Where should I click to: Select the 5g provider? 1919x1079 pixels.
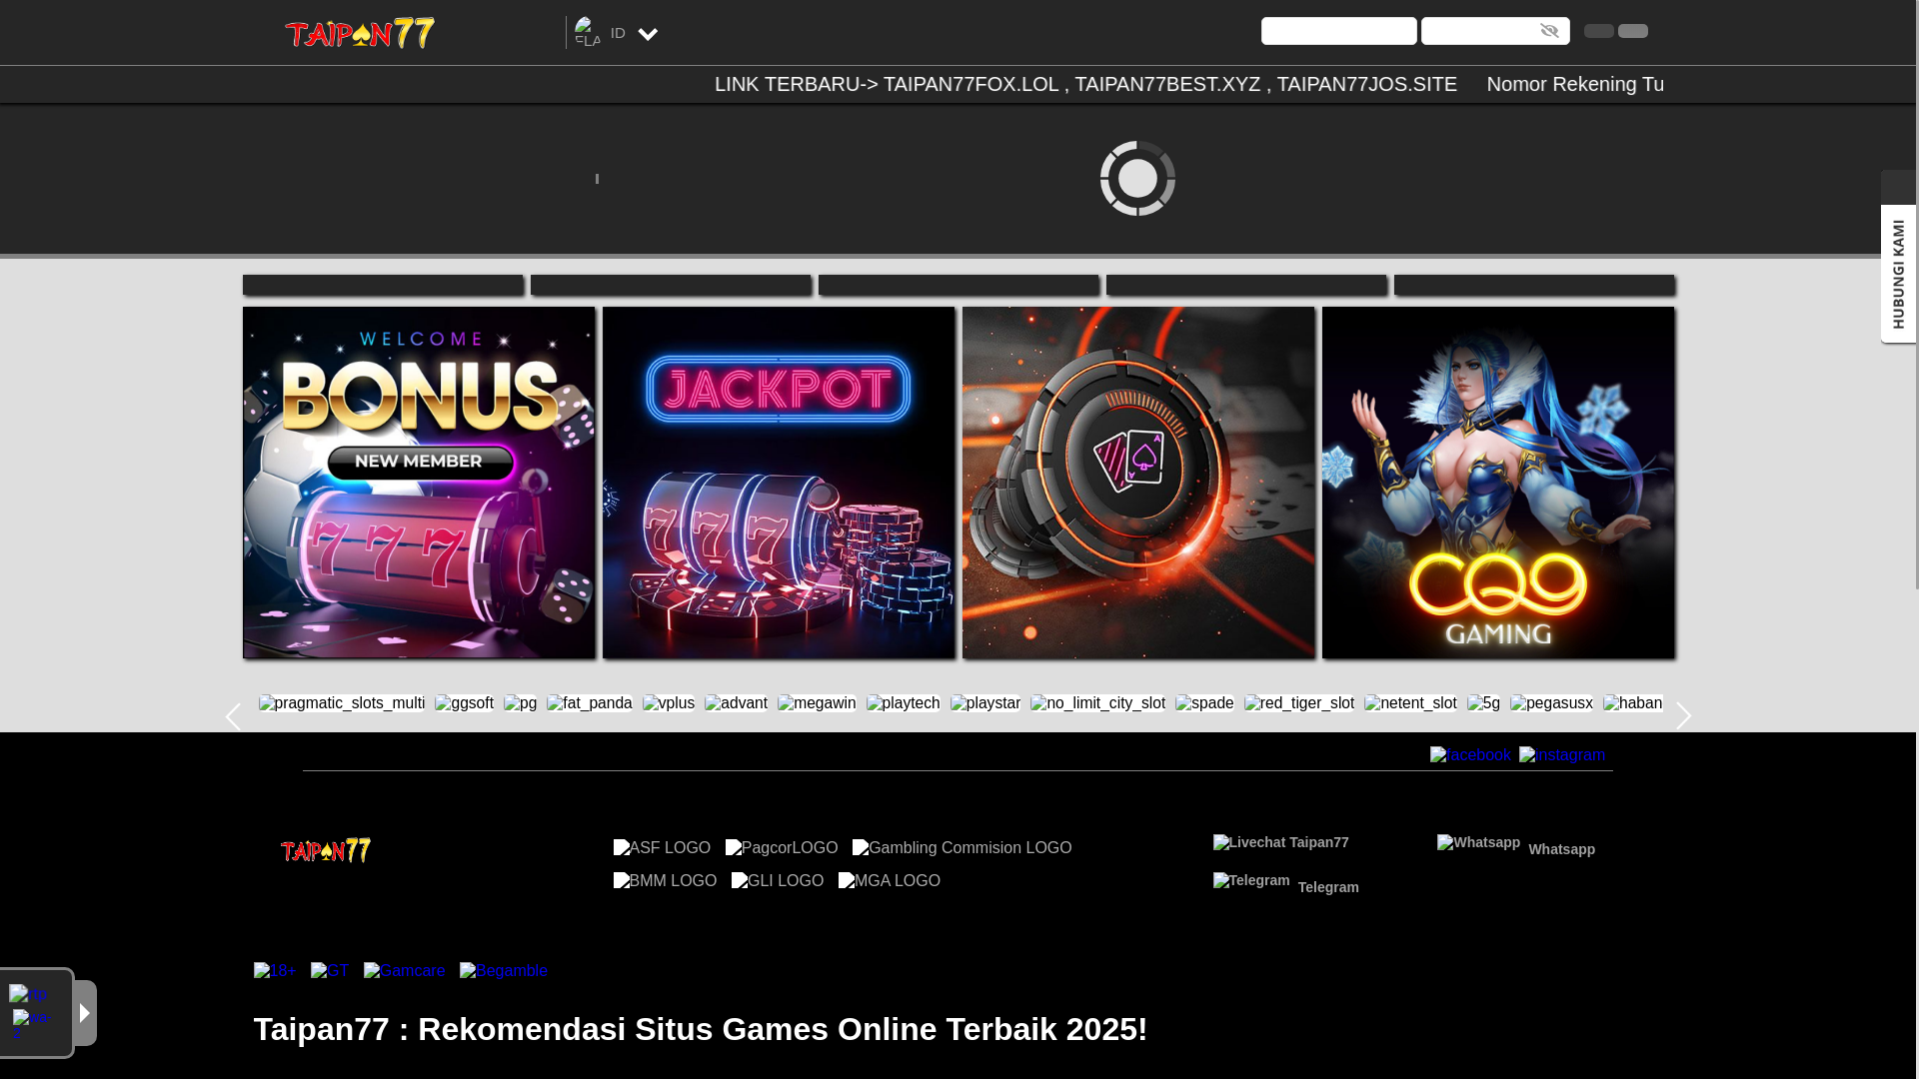[1483, 703]
